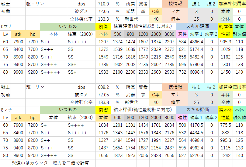Select the lone S+ grade cell
Viewport: 246px width, 167px height.
(x=54, y=125)
